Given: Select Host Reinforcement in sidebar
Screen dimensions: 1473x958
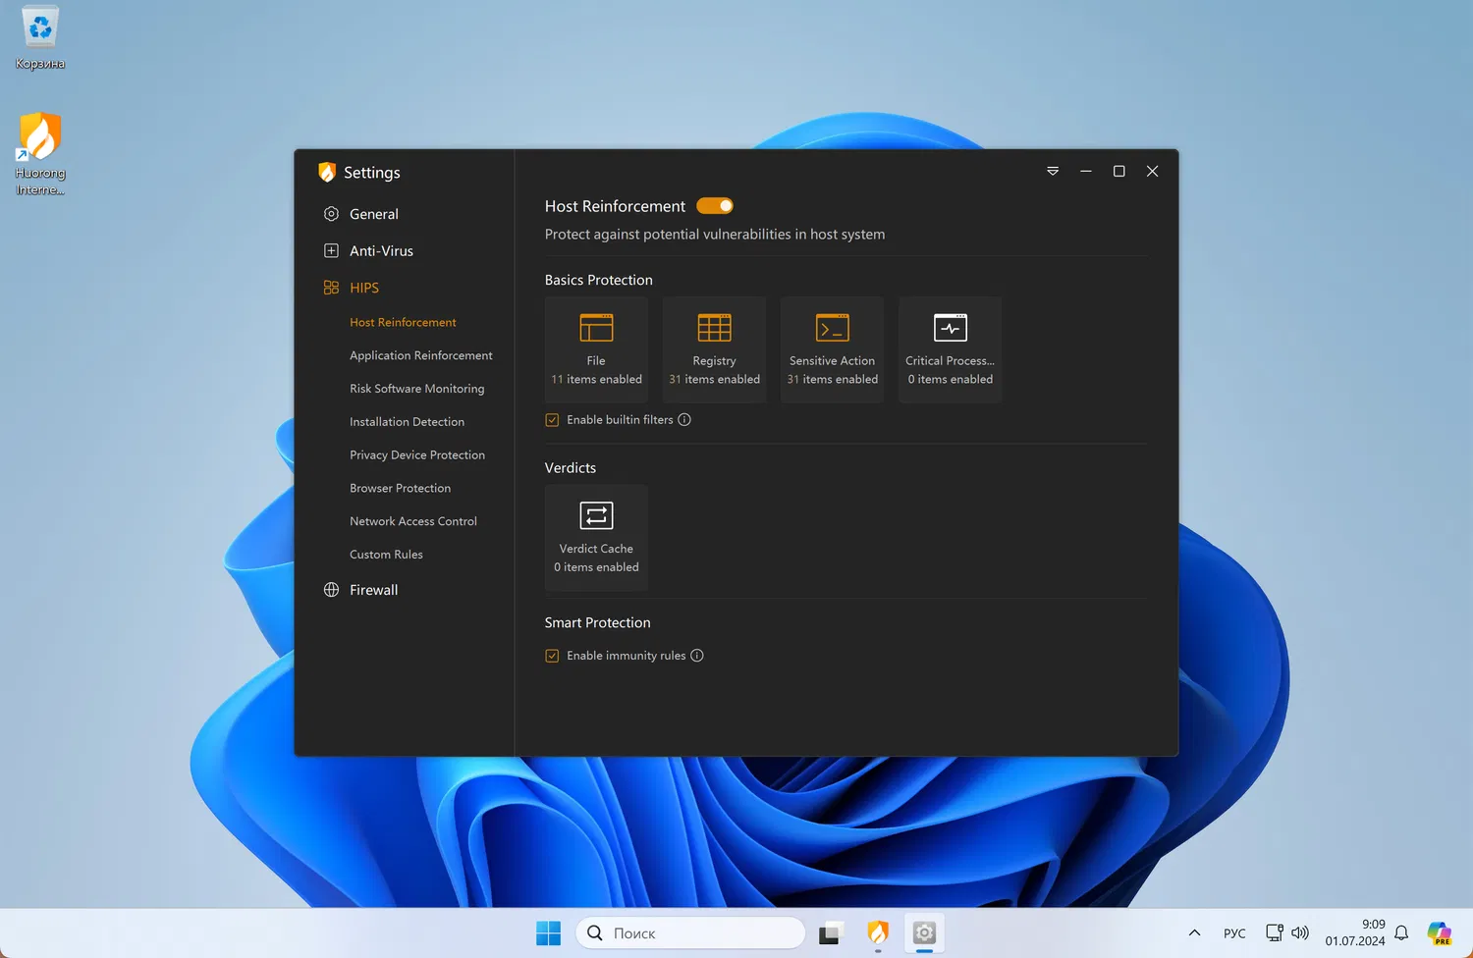Looking at the screenshot, I should click(x=403, y=322).
